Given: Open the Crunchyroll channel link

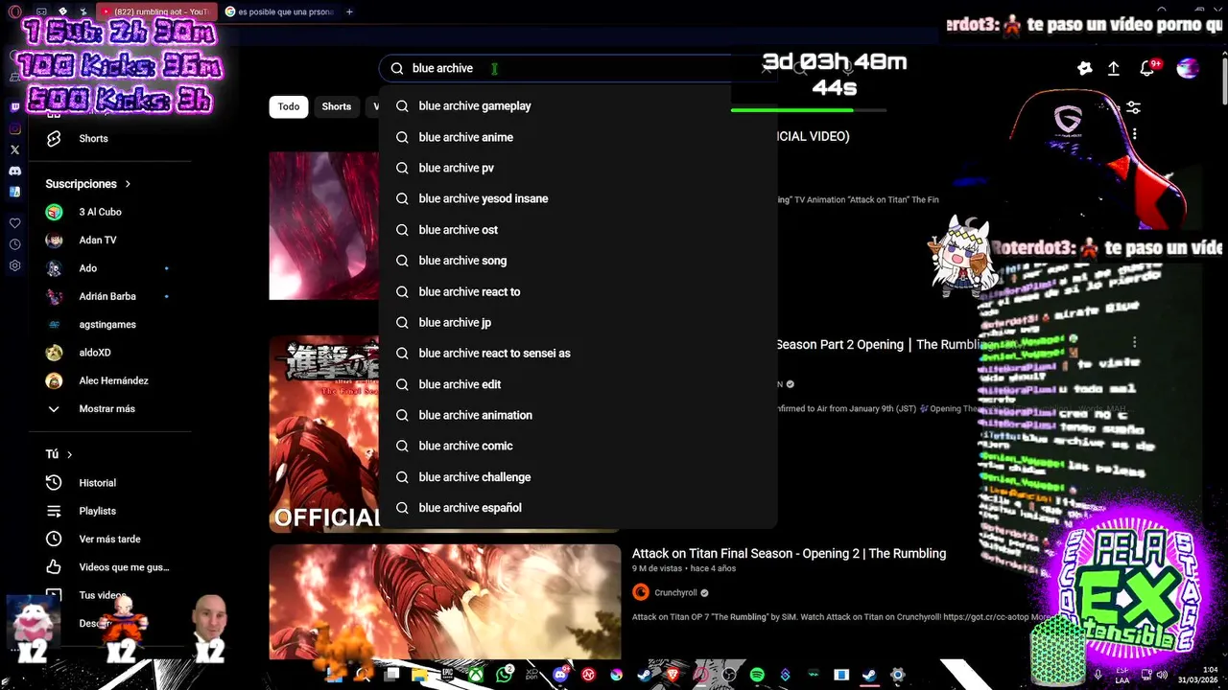Looking at the screenshot, I should [675, 592].
